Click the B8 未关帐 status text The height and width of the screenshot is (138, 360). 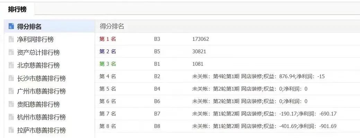click(264, 126)
